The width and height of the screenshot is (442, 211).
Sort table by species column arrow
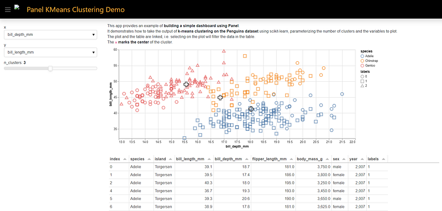149,159
